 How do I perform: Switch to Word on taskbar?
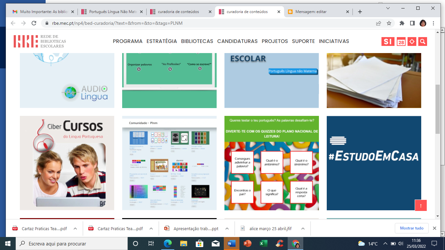coord(232,243)
